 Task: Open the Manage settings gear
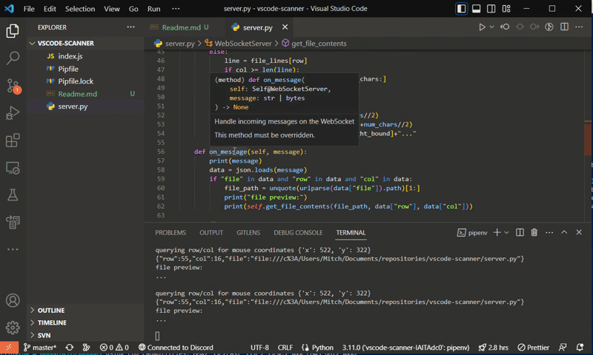tap(13, 328)
